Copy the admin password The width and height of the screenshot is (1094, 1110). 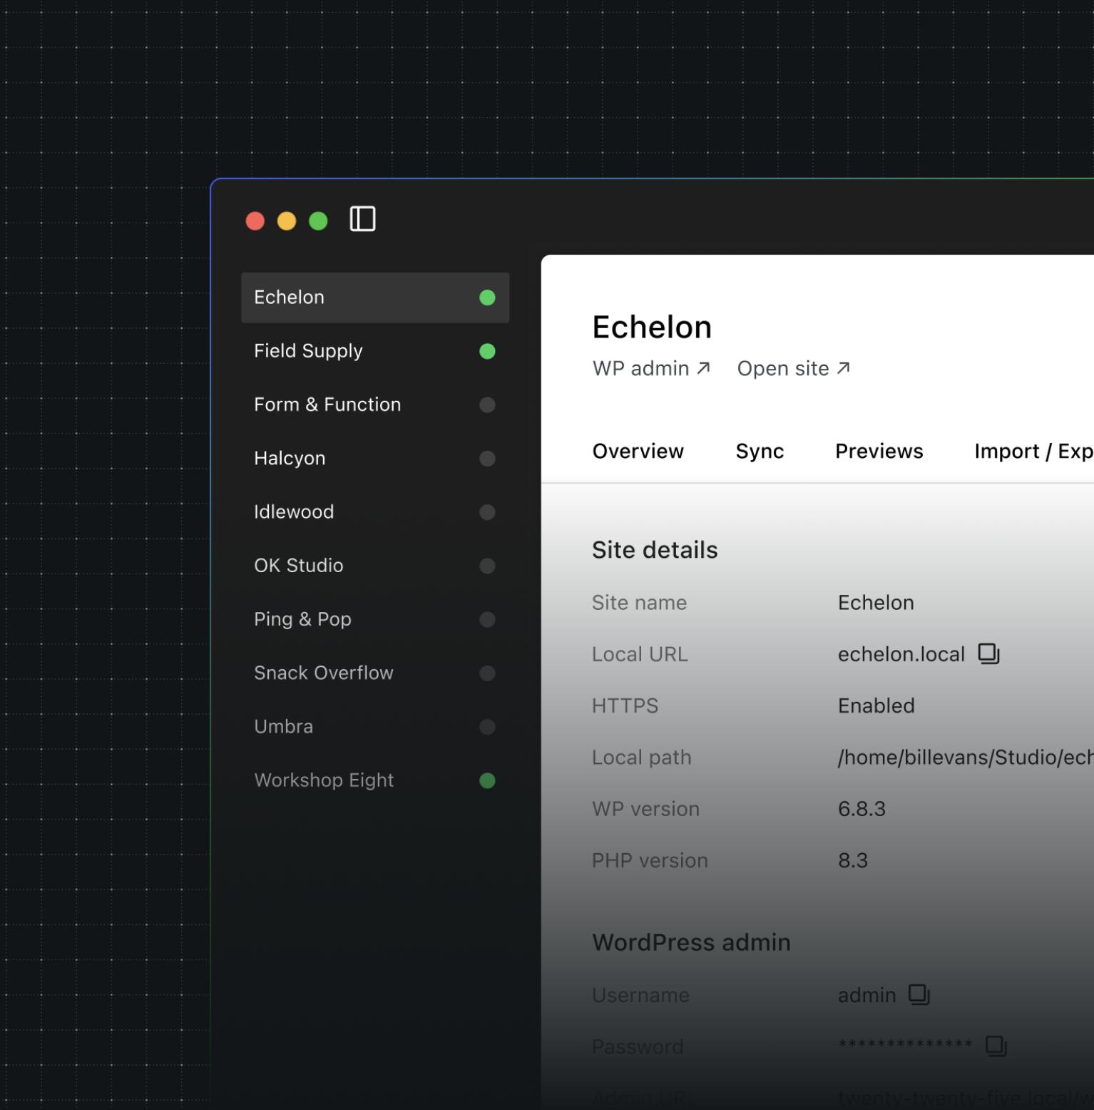(996, 1046)
